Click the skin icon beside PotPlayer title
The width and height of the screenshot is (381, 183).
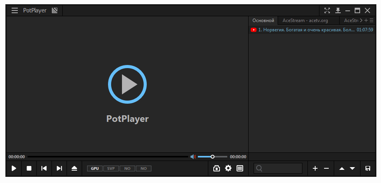click(55, 10)
